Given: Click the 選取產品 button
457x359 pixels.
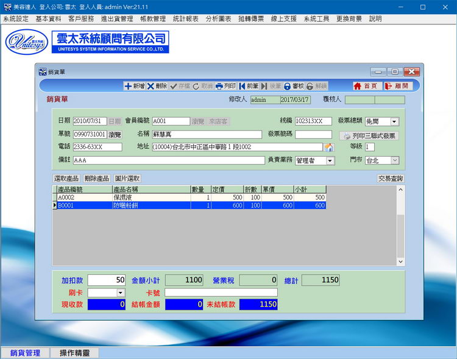Looking at the screenshot, I should coord(67,179).
